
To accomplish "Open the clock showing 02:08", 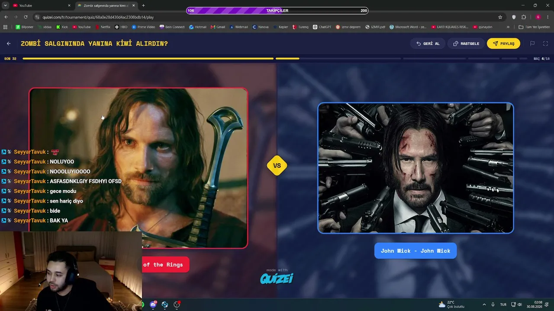I will (535, 305).
